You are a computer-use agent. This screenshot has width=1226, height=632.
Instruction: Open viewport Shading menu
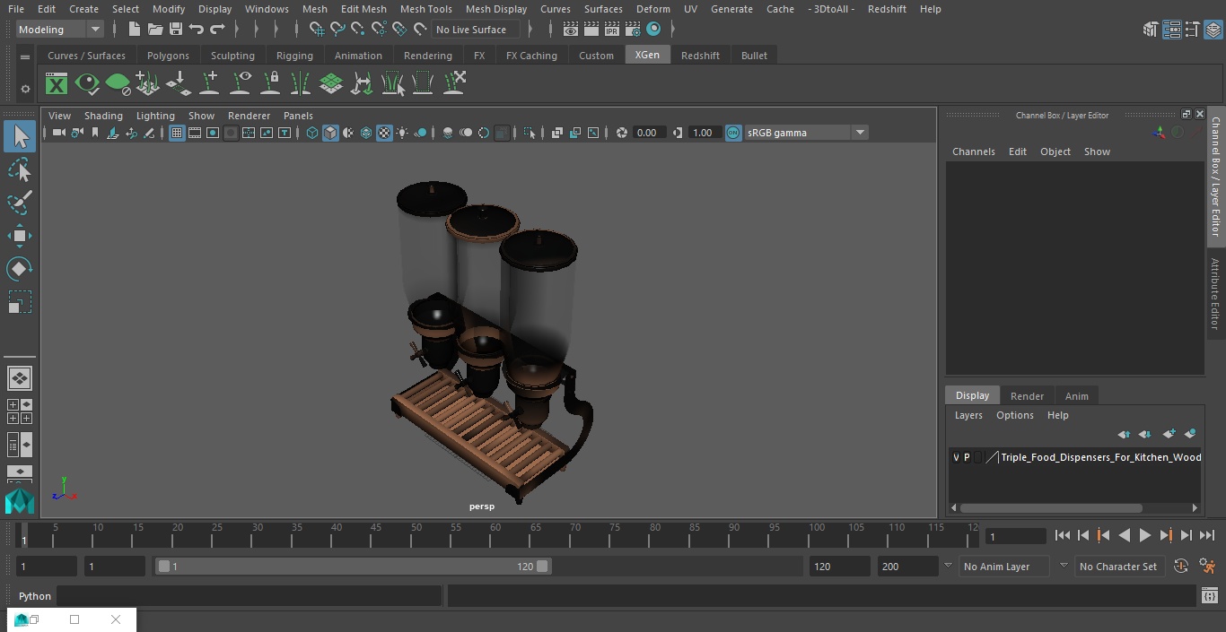(x=103, y=116)
